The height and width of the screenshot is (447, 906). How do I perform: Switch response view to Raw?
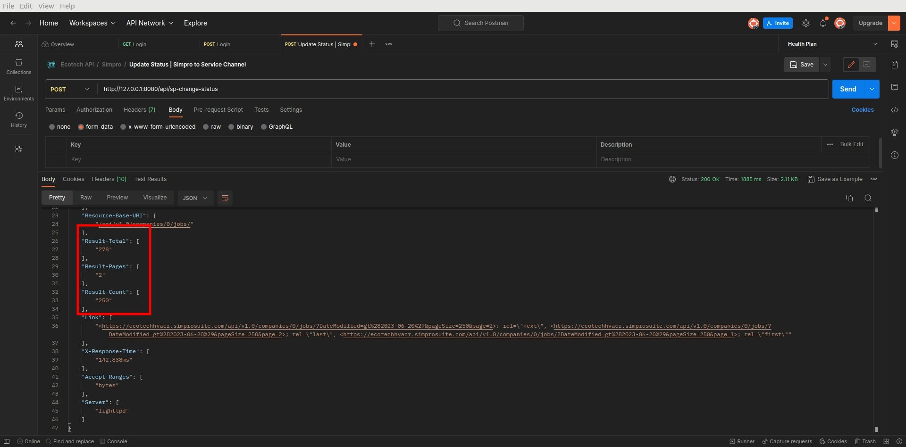pos(86,198)
